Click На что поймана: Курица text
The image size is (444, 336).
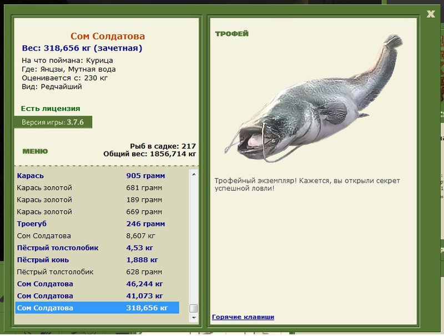(67, 61)
